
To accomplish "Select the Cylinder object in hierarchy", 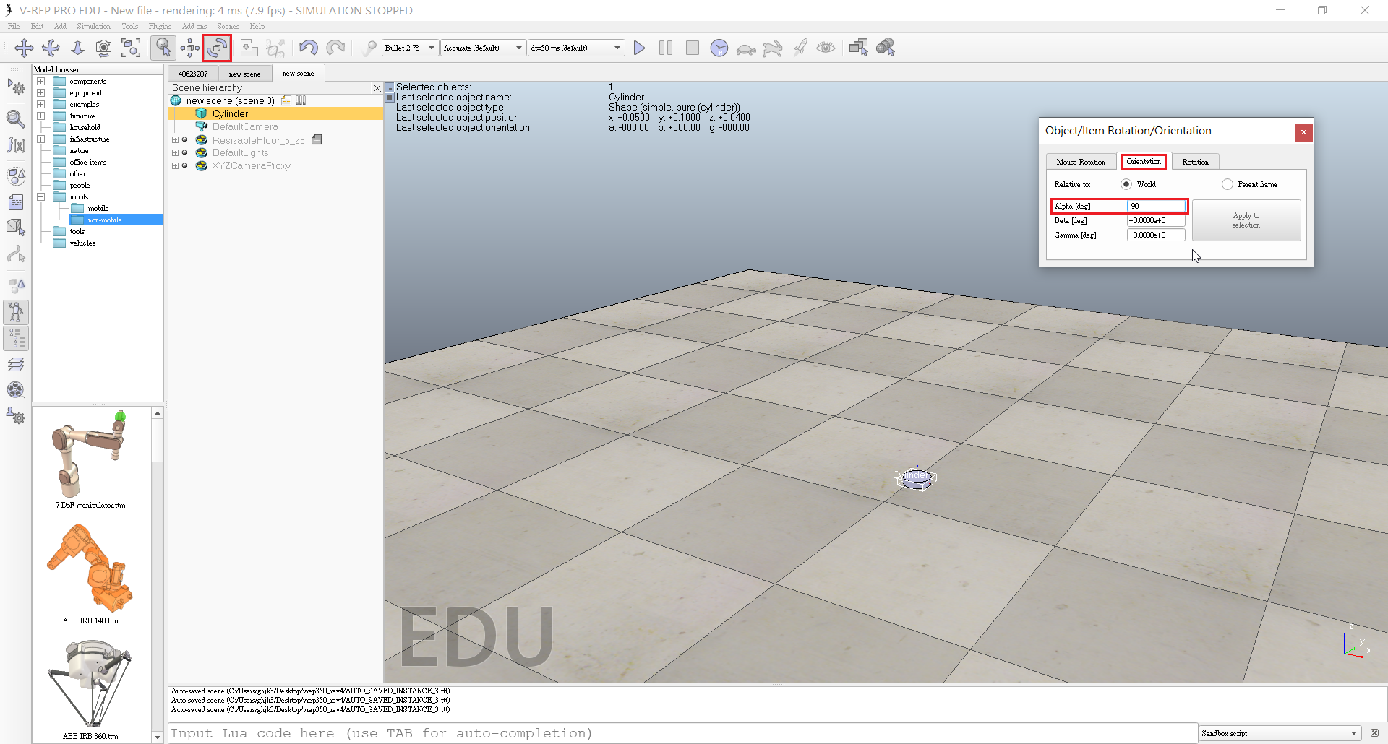I will coord(230,114).
